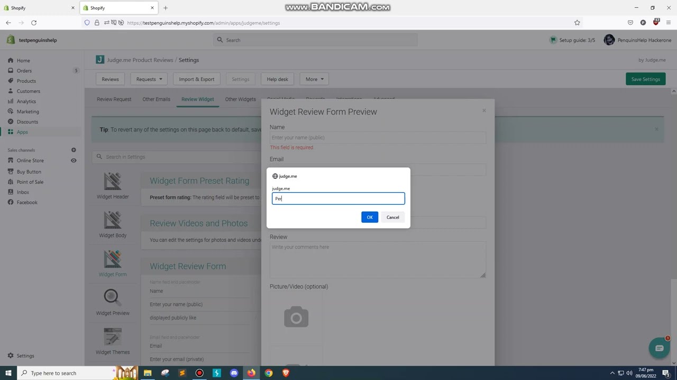Click the camera upload picture icon
The height and width of the screenshot is (380, 677).
coord(296,317)
